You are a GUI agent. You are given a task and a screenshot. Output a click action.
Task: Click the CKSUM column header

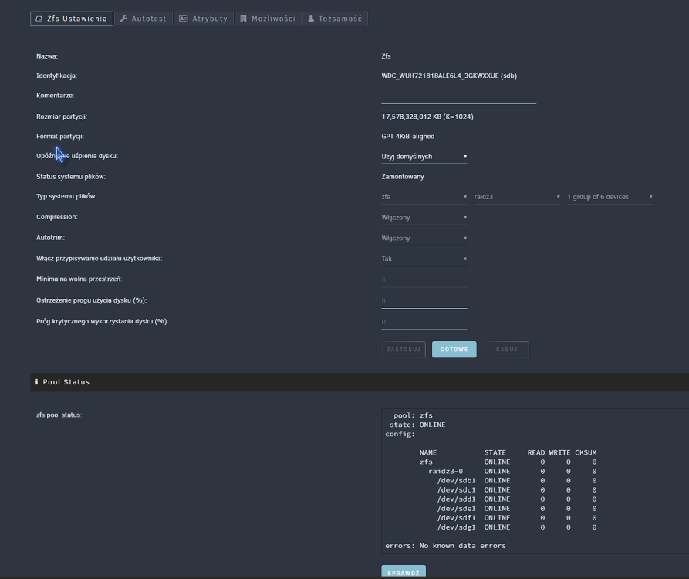pyautogui.click(x=586, y=452)
